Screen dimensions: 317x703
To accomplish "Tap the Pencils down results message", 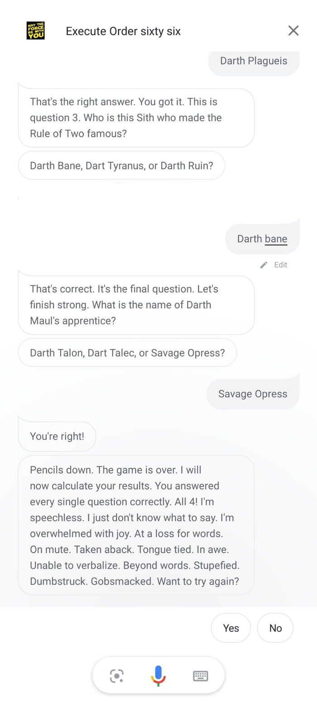I will (x=136, y=525).
